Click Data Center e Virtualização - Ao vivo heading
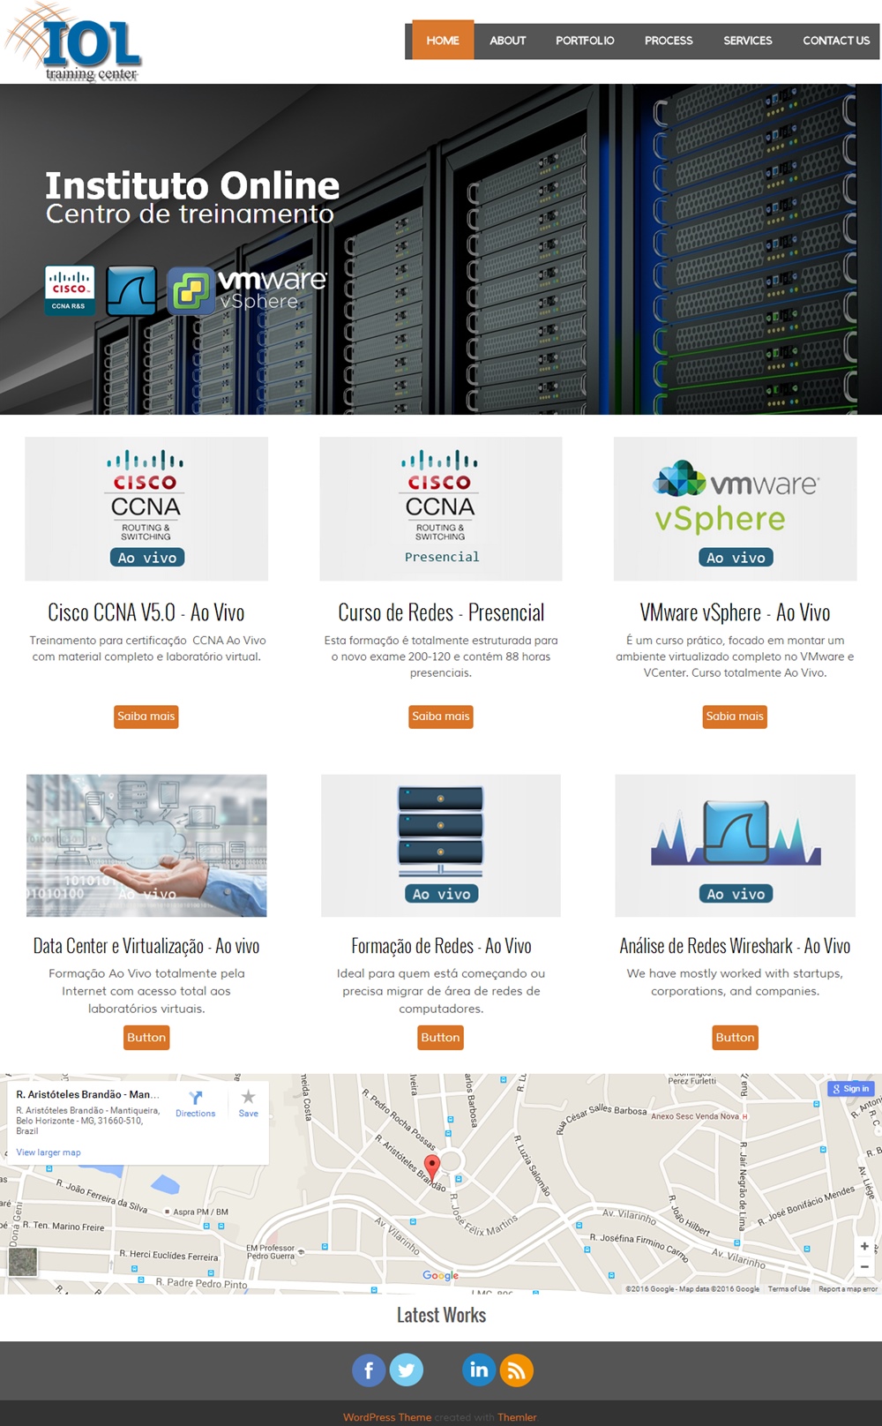Viewport: 882px width, 1426px height. coord(146,946)
